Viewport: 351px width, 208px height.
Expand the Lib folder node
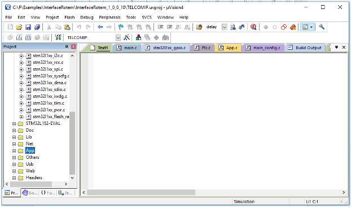14,137
